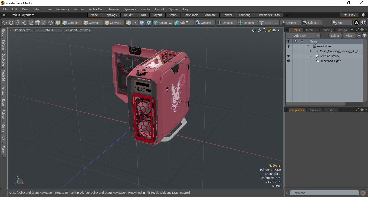Click the first shield symmetry icon
This screenshot has width=368, height=197.
(142, 23)
